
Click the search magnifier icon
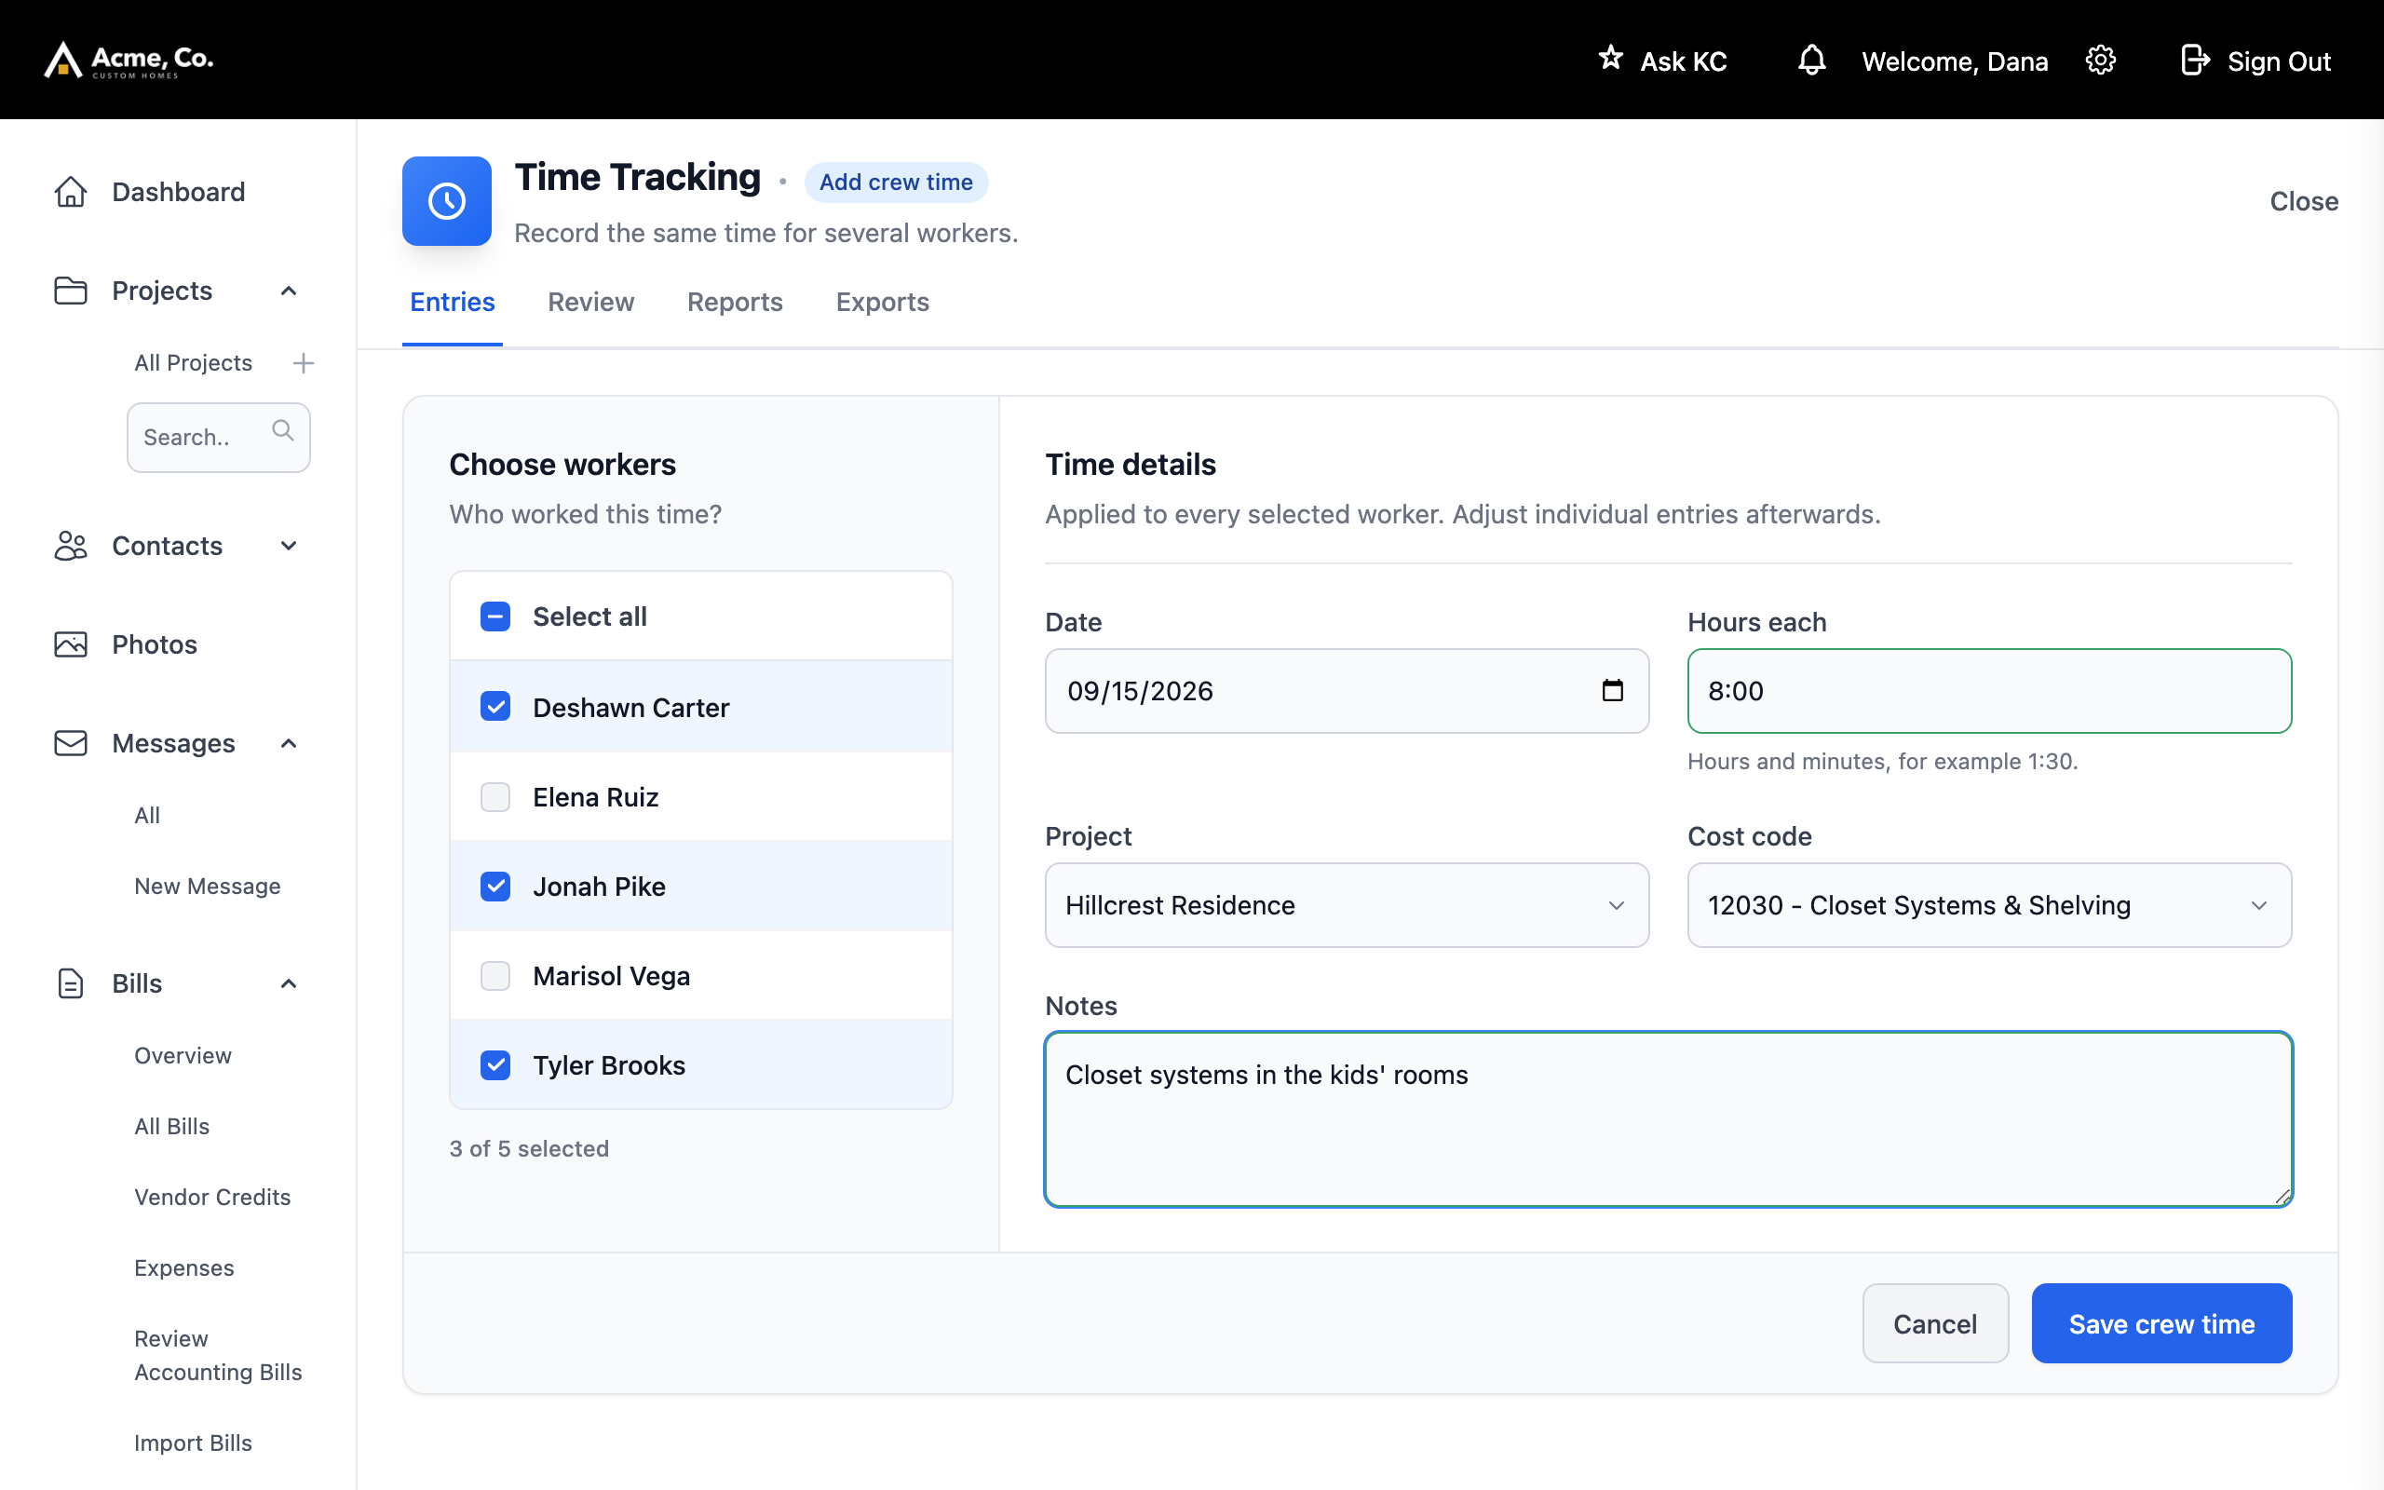[x=283, y=430]
